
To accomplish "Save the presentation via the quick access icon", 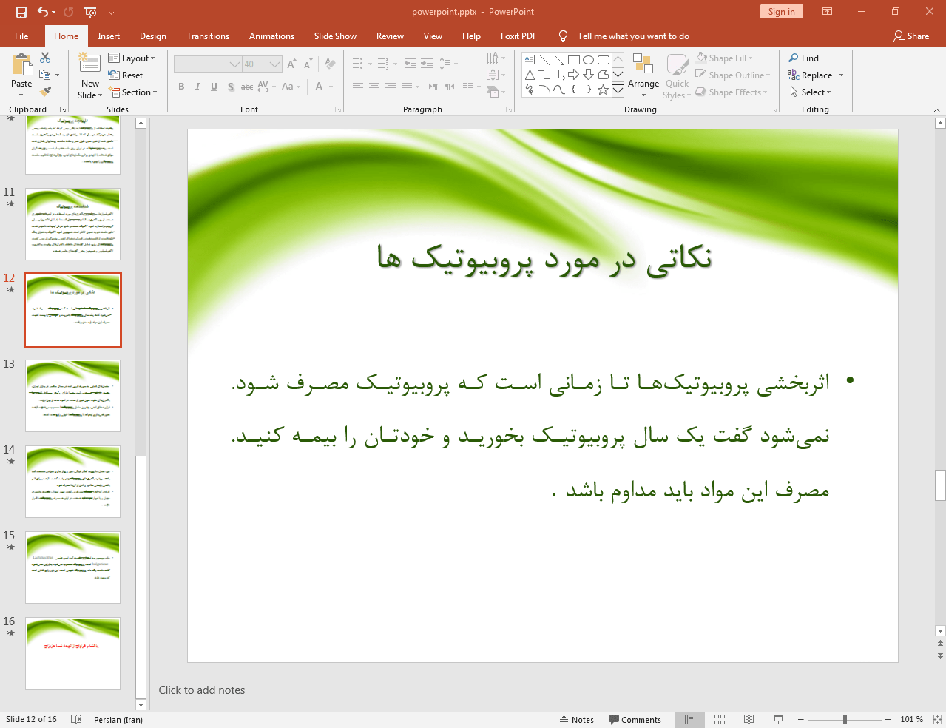I will pyautogui.click(x=21, y=12).
